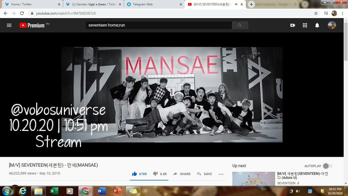This screenshot has height=196, width=348.
Task: Click the YouTube search magnifier button
Action: click(x=240, y=25)
